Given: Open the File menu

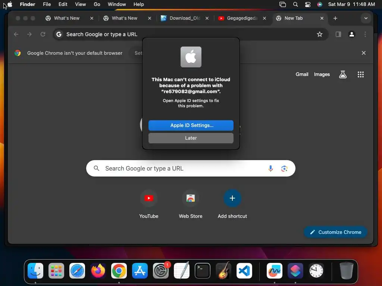Looking at the screenshot, I should pyautogui.click(x=47, y=4).
